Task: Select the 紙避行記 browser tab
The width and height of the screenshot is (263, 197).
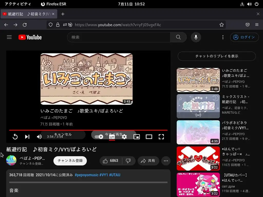Action: pos(29,14)
